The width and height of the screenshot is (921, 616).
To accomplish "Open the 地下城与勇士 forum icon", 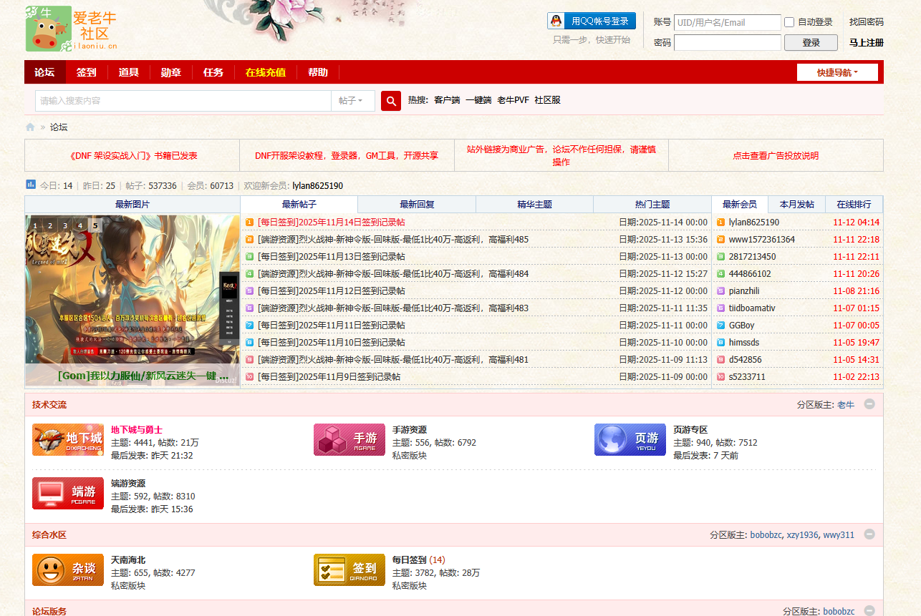I will [68, 439].
